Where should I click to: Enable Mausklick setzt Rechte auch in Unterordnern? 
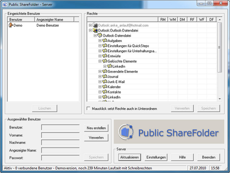89,109
